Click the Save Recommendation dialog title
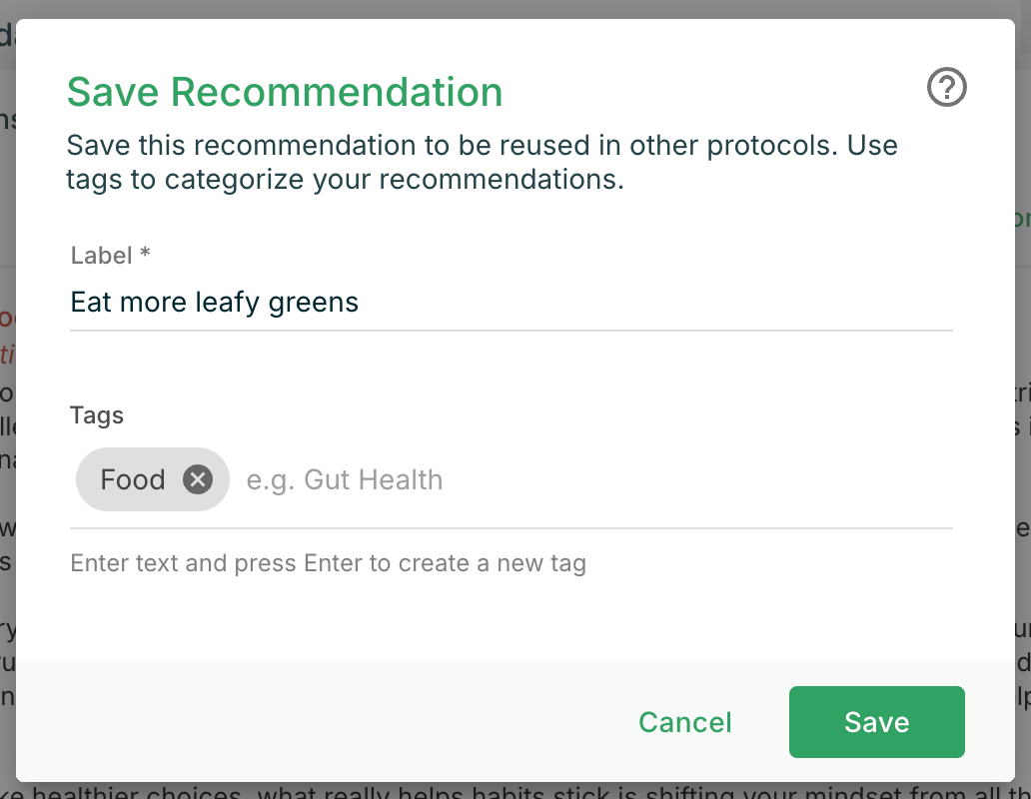Screen dimensions: 1031x799 285,92
